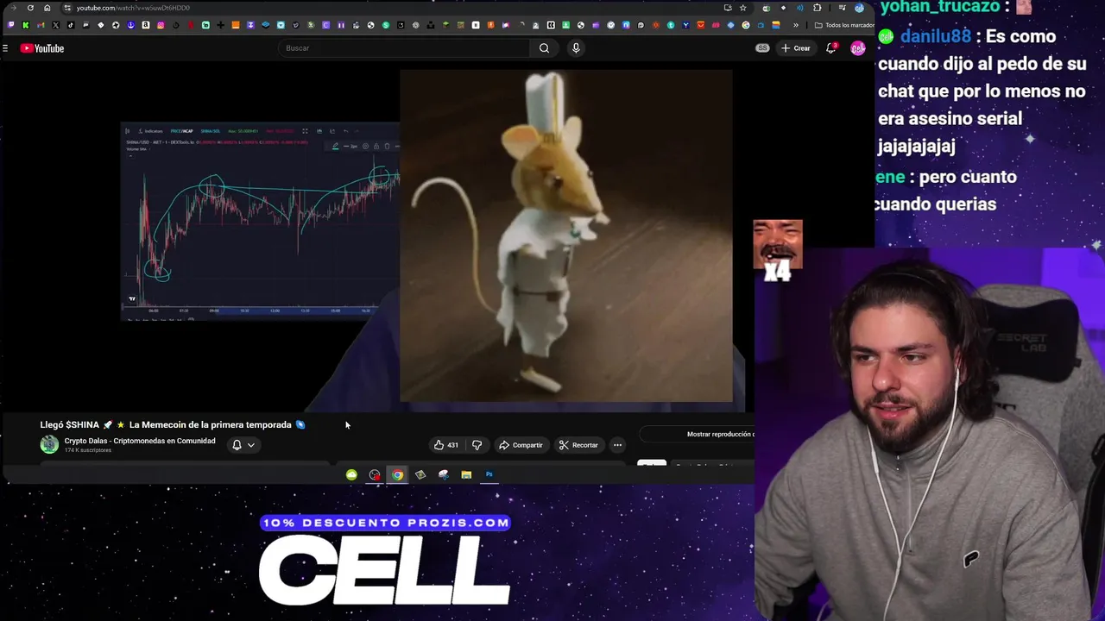
Task: Open the Gmail bookmark icon
Action: tap(41, 25)
